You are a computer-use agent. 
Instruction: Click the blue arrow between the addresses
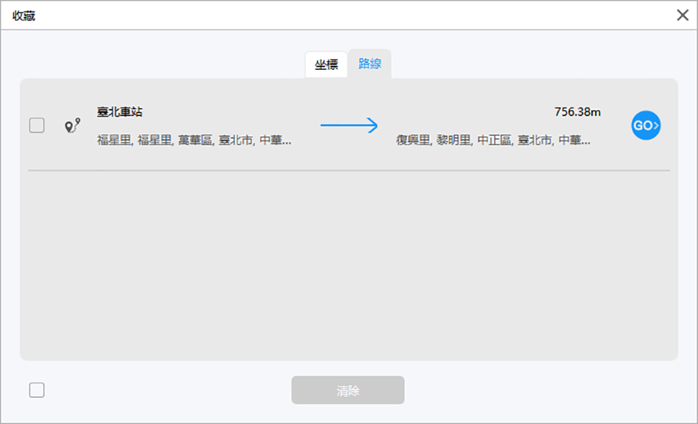coord(349,126)
